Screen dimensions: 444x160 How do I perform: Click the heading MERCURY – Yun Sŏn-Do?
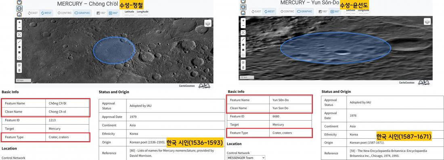pos(310,2)
